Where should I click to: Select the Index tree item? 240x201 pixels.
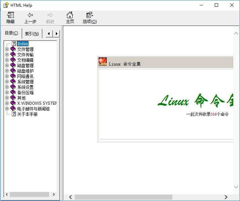pos(23,44)
